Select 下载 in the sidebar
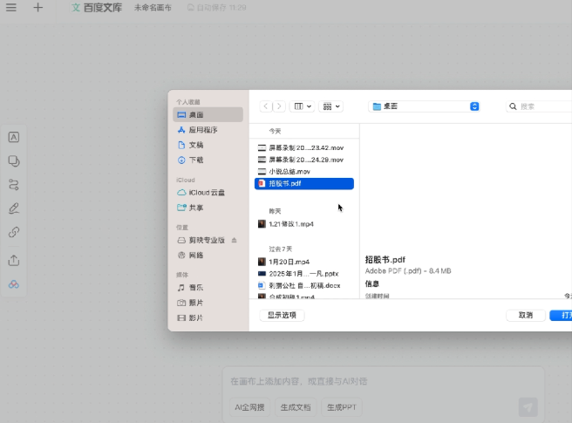 208,160
